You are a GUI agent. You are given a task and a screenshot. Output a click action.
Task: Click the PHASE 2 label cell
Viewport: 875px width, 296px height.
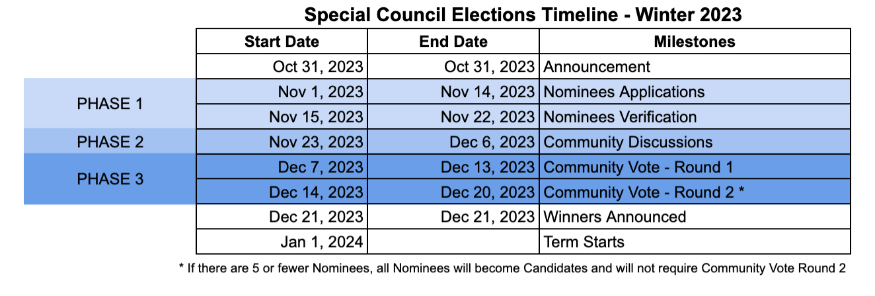(110, 142)
